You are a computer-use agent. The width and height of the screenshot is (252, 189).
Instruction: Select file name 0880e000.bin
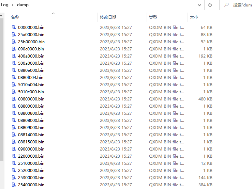[31, 70]
